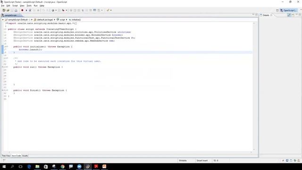Click the table view icon in toolbar

(94, 10)
